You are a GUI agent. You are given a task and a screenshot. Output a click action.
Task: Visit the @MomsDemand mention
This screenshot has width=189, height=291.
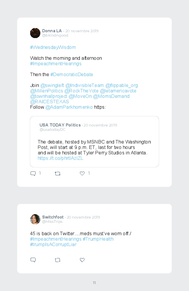pyautogui.click(x=111, y=96)
